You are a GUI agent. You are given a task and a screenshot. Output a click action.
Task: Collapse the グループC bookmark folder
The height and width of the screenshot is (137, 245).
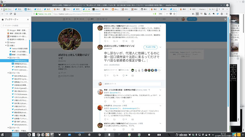8,128
